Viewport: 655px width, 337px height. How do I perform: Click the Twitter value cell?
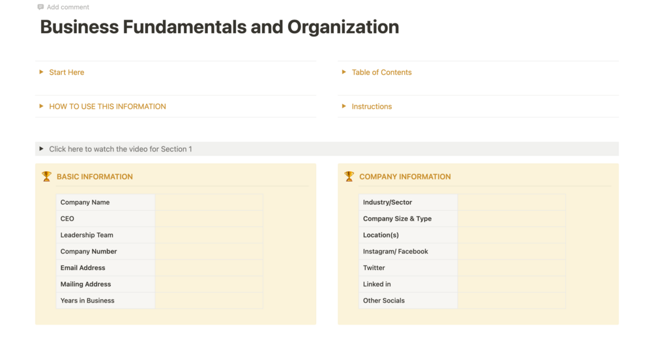click(x=511, y=267)
